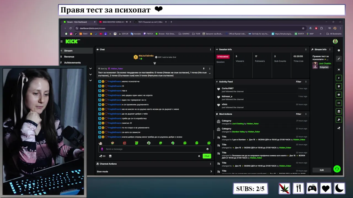Viewport: 353px width, 198px height.
Task: Open the Activity Feed three-dot menu
Action: point(306,82)
